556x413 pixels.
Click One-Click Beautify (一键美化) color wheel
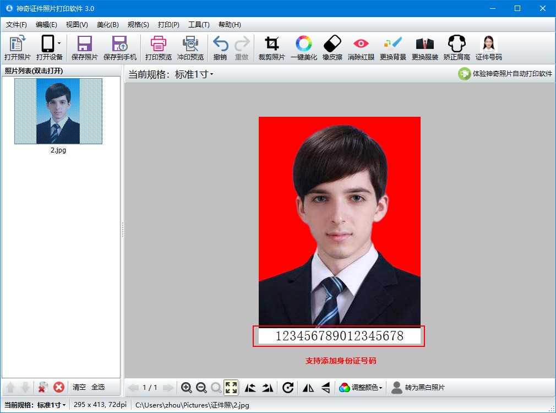[303, 48]
